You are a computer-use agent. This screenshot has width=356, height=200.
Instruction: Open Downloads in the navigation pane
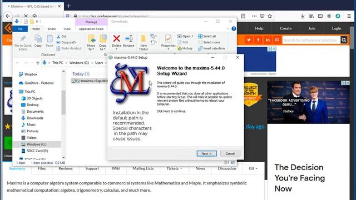[32, 118]
